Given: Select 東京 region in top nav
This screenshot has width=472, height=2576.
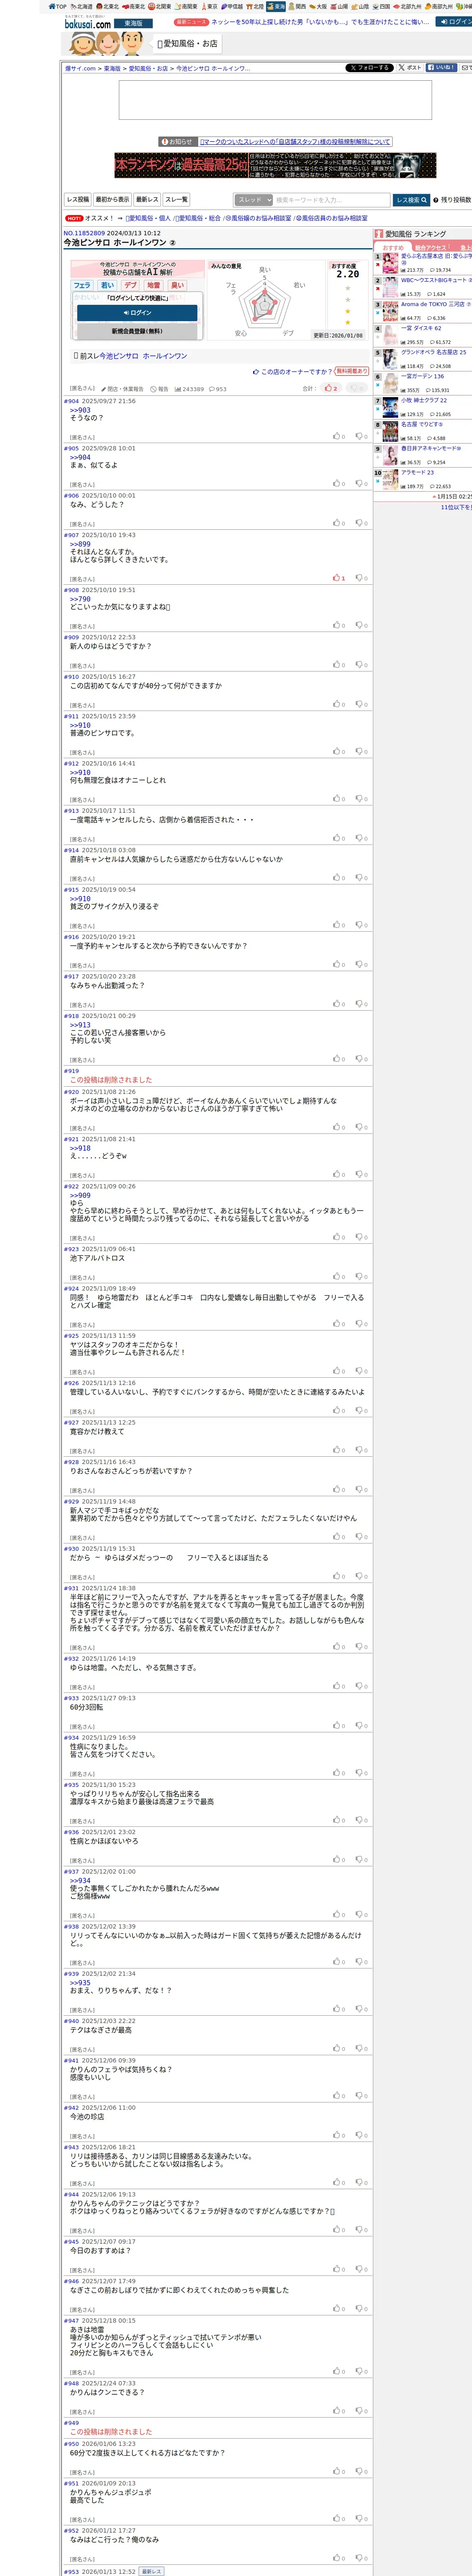Looking at the screenshot, I should tap(209, 6).
